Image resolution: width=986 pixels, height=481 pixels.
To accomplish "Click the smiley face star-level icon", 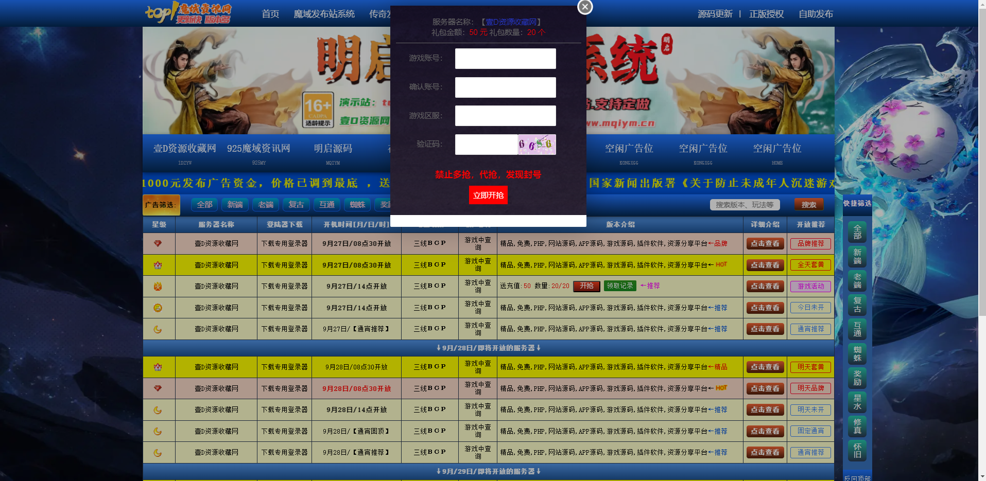I will point(158,308).
